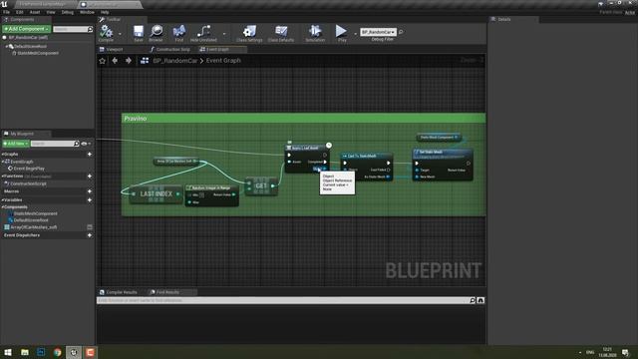This screenshot has height=359, width=638.
Task: Click the plus icon in Variables row
Action: (90, 200)
